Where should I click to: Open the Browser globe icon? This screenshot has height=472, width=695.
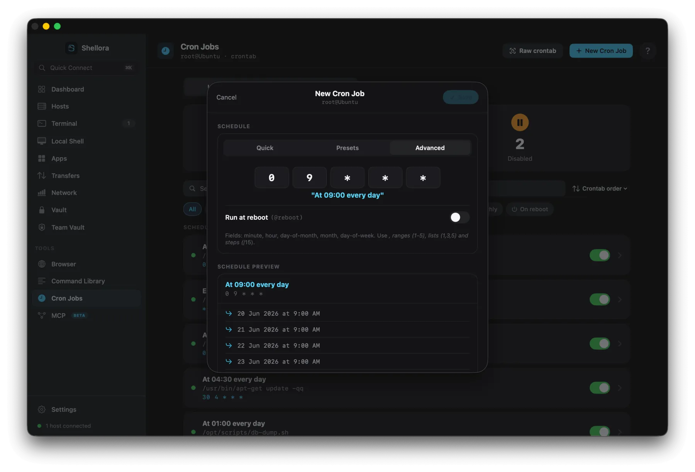coord(42,264)
